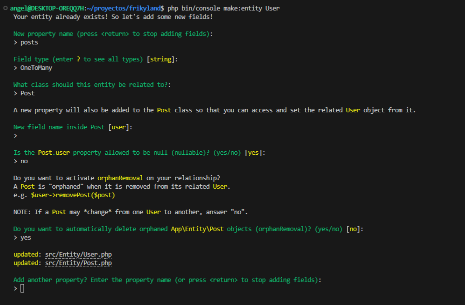Click the 'OneToMany' field type answer
The width and height of the screenshot is (465, 305).
[36, 68]
